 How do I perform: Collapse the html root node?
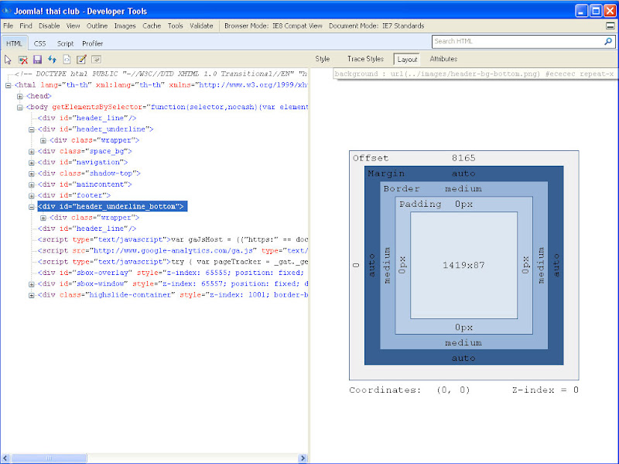(8, 85)
